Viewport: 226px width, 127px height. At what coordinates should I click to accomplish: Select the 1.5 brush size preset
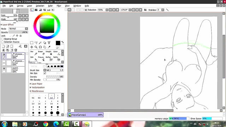click(x=52, y=96)
